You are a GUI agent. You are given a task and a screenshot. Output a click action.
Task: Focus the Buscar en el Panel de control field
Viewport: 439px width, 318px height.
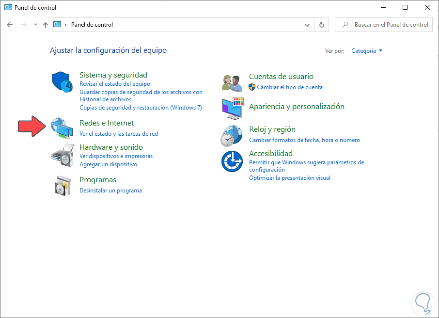[384, 25]
